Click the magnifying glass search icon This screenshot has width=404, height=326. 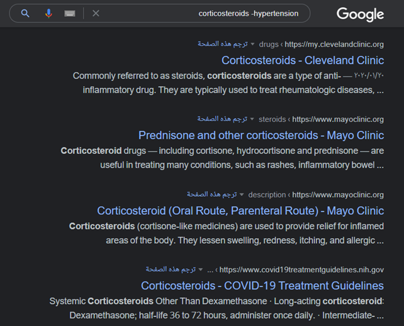point(25,13)
